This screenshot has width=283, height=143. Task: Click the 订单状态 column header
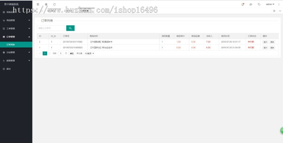coord(252,36)
